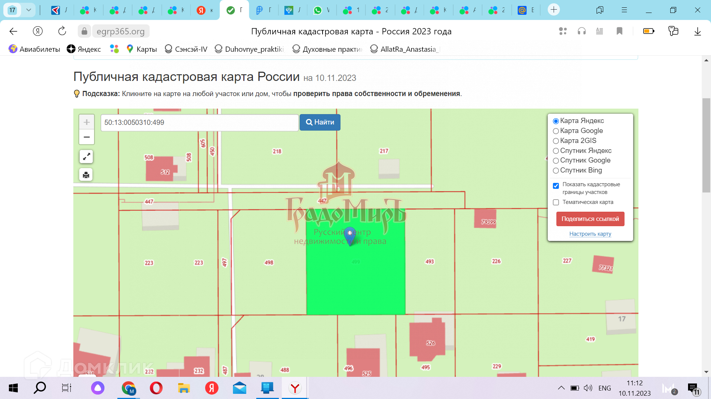Click the map zoom out minus button
711x399 pixels.
click(x=87, y=137)
